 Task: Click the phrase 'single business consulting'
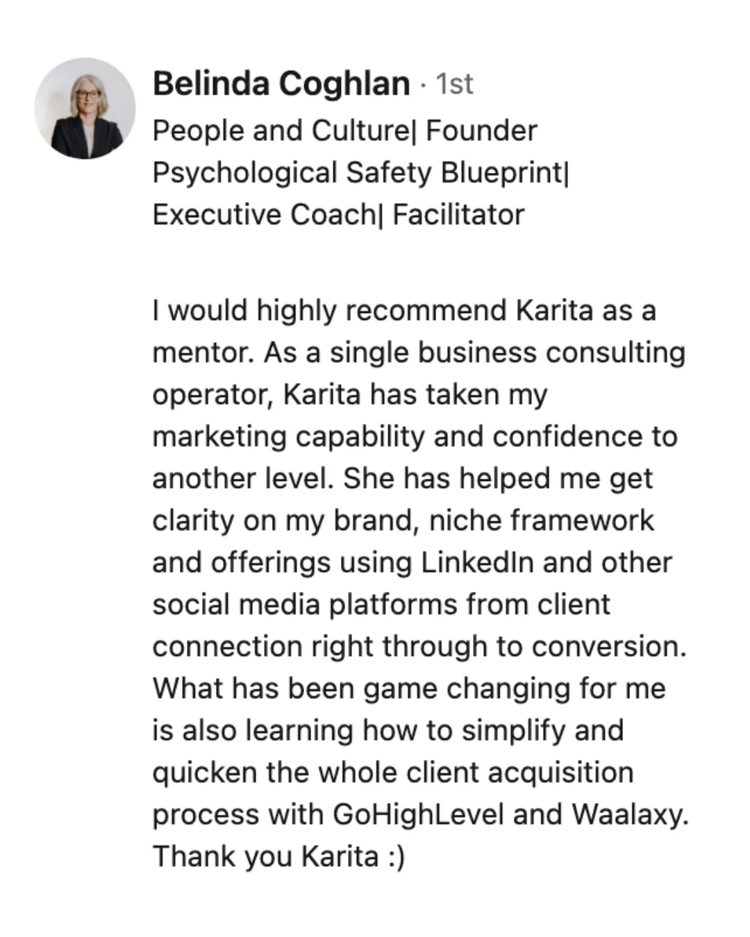click(x=508, y=353)
